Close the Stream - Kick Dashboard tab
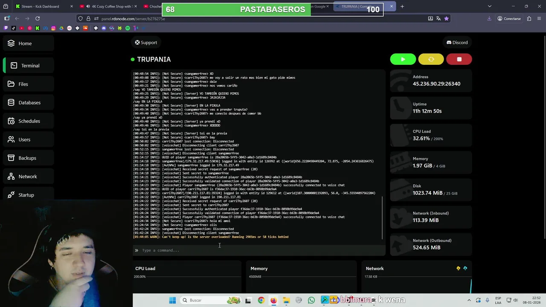This screenshot has height=307, width=546. pyautogui.click(x=71, y=6)
